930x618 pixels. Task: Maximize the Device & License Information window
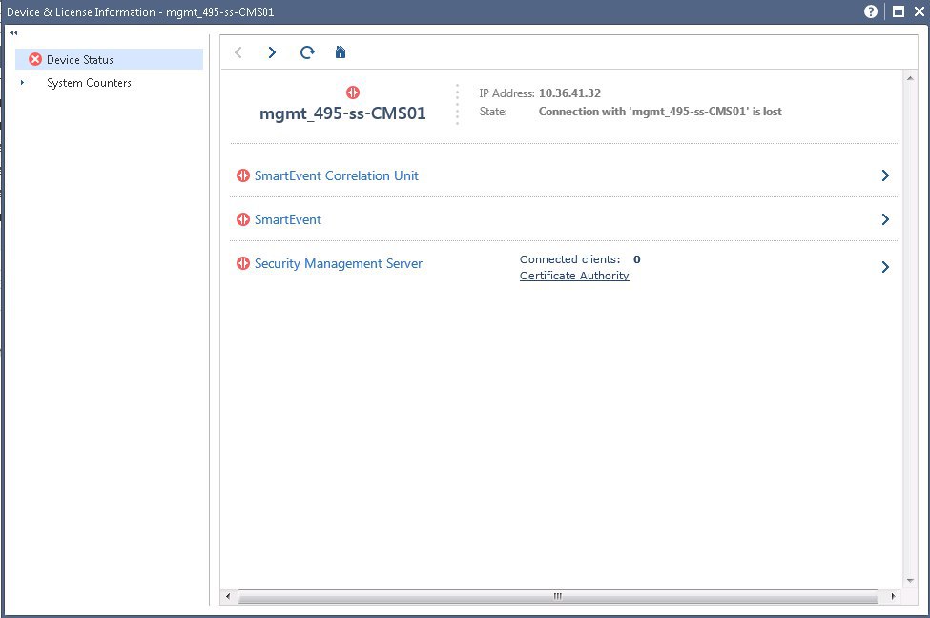(899, 11)
